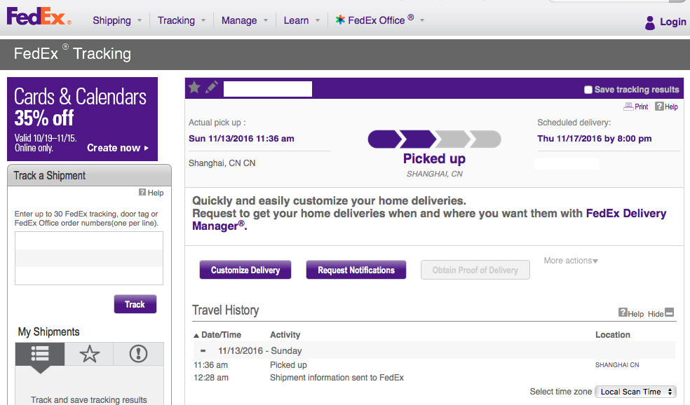
Task: Click '11:36 am' Picked up time
Action: (x=211, y=365)
